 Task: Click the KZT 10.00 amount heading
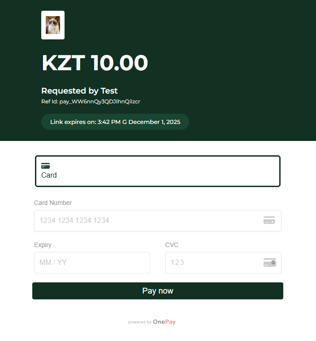pyautogui.click(x=95, y=63)
